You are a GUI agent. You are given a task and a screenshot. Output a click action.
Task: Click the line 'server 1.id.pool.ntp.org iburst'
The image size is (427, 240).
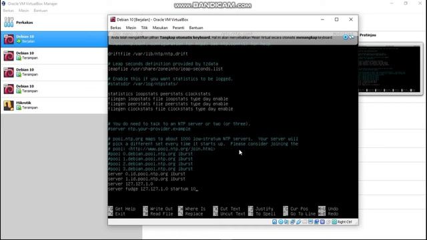click(x=147, y=179)
